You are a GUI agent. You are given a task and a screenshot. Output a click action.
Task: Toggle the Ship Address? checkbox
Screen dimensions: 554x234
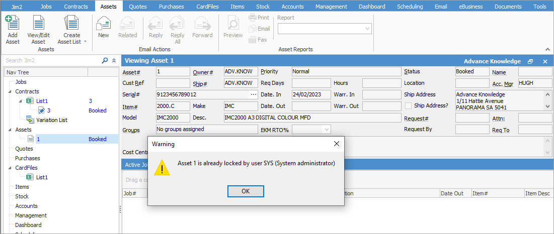[x=409, y=105]
